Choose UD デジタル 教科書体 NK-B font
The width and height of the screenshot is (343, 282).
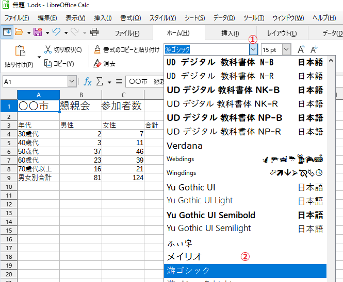click(x=245, y=90)
